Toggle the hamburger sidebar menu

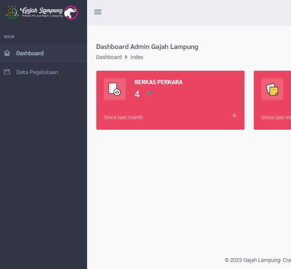click(98, 12)
